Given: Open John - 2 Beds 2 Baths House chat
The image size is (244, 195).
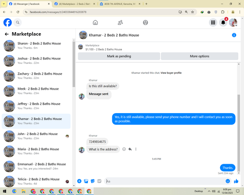Looking at the screenshot, I should pyautogui.click(x=36, y=136).
